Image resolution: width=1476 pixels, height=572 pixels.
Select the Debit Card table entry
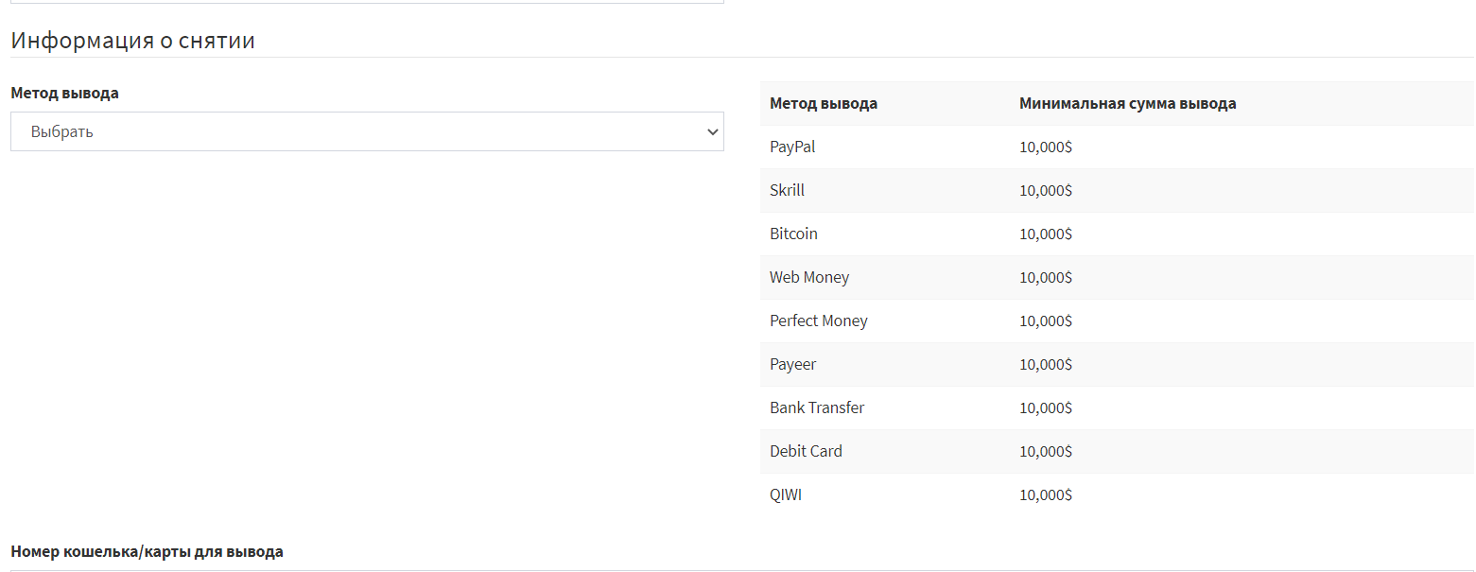point(806,452)
